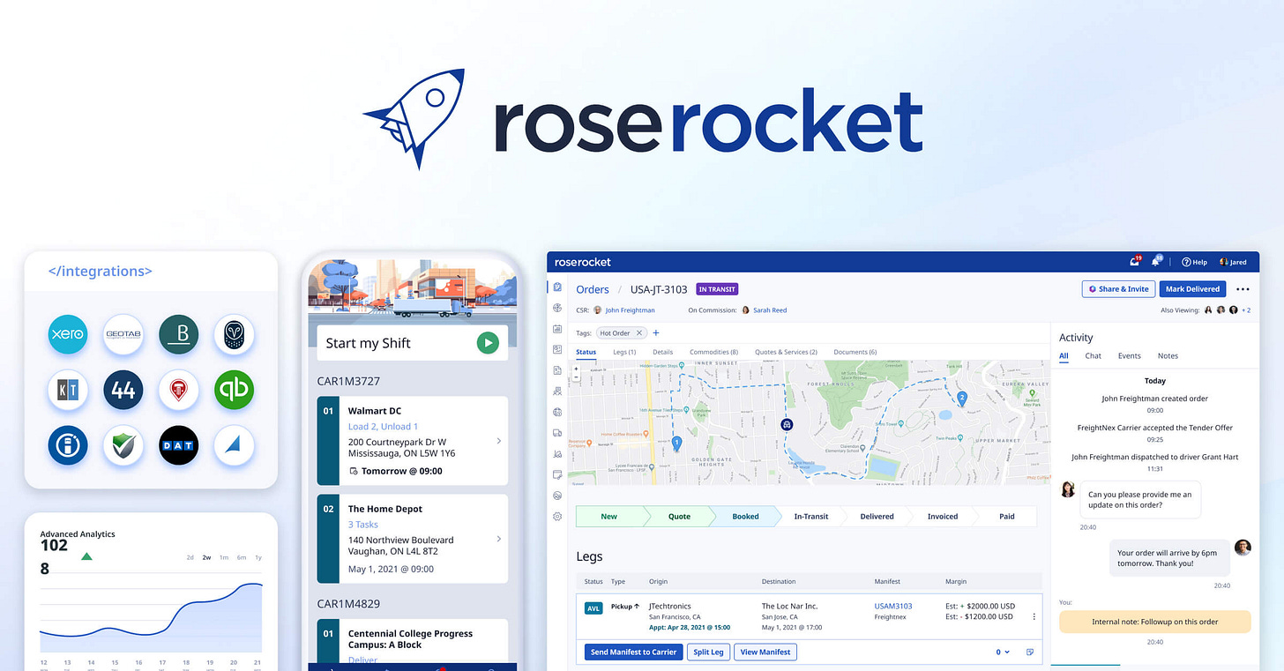1284x671 pixels.
Task: Zoom out on the map with minus
Action: coord(576,377)
